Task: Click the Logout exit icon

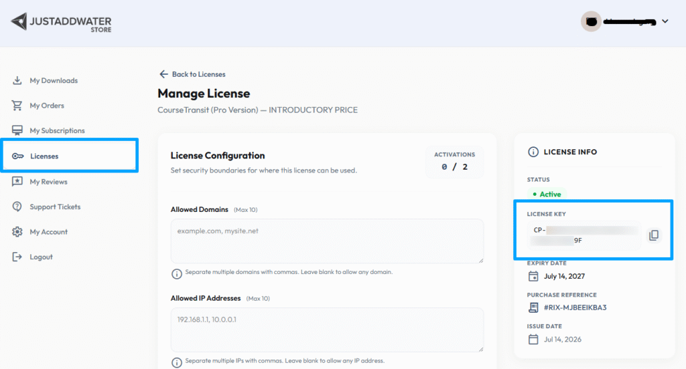Action: 17,257
